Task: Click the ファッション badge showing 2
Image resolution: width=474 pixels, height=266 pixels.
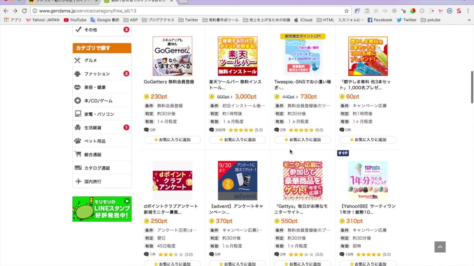Action: pos(126,74)
